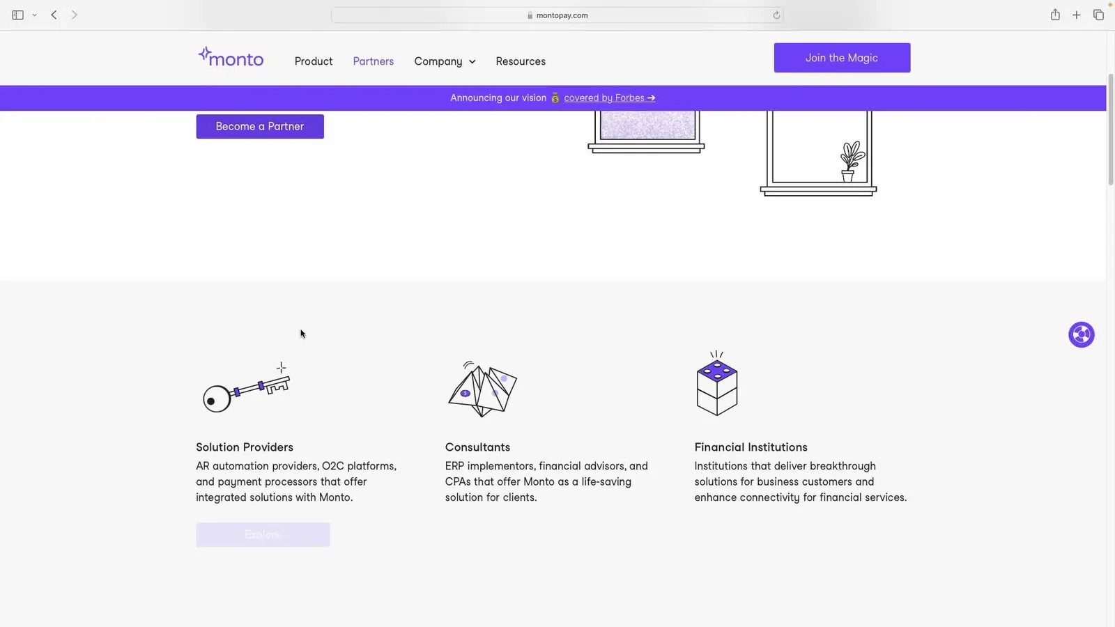The width and height of the screenshot is (1115, 627).
Task: Reload the page using the refresh icon
Action: [776, 15]
